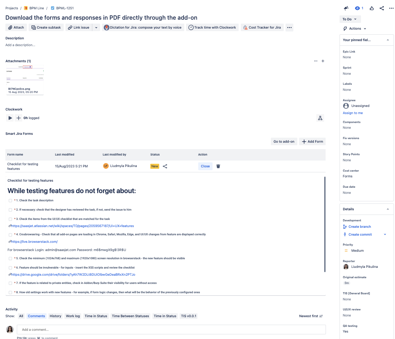Click Assign to me link
The image size is (395, 339).
tap(353, 113)
